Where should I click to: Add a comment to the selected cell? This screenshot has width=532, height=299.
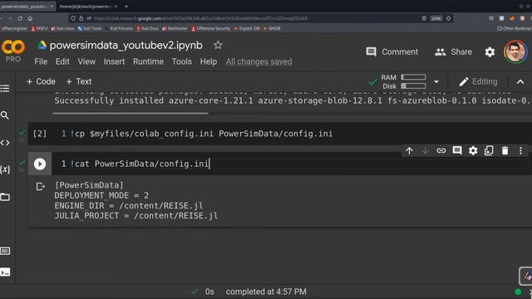click(457, 150)
